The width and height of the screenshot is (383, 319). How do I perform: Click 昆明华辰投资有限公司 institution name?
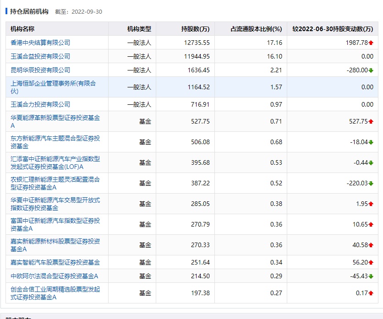click(x=40, y=70)
